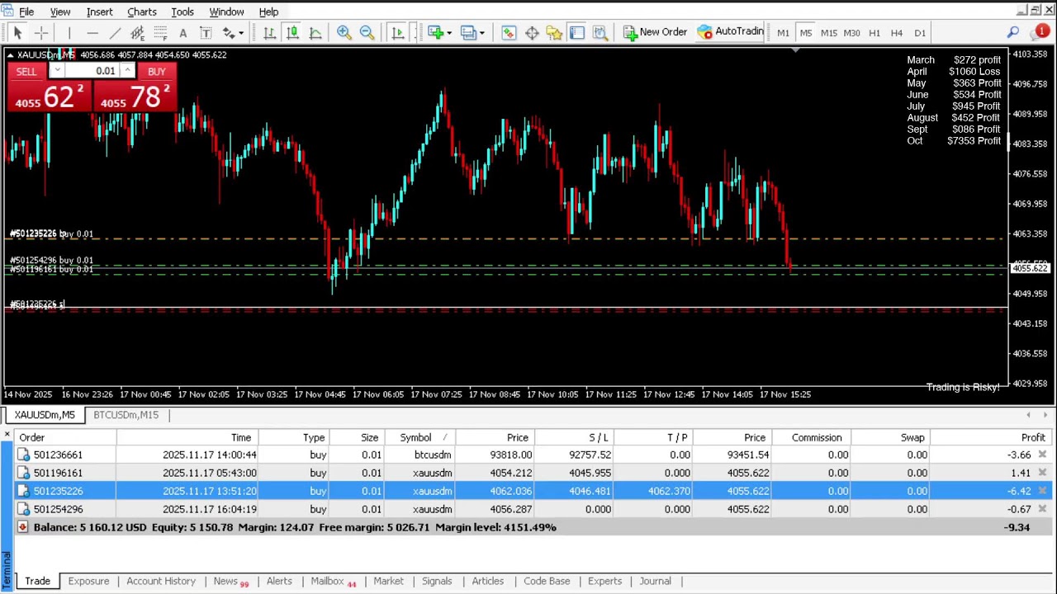Toggle AutoTrading on or off

[x=730, y=33]
